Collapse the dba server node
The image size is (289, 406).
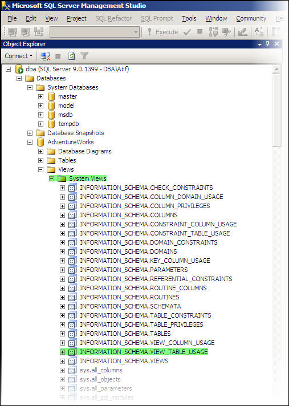pos(9,69)
